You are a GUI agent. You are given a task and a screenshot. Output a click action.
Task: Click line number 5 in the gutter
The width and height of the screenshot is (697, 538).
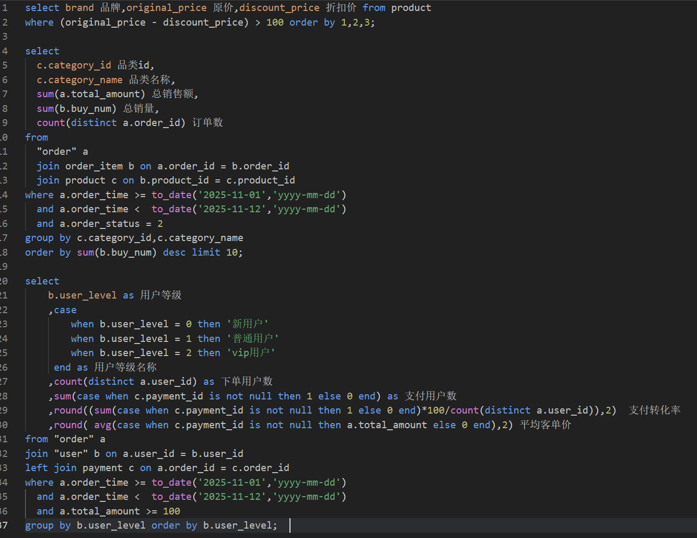5,65
